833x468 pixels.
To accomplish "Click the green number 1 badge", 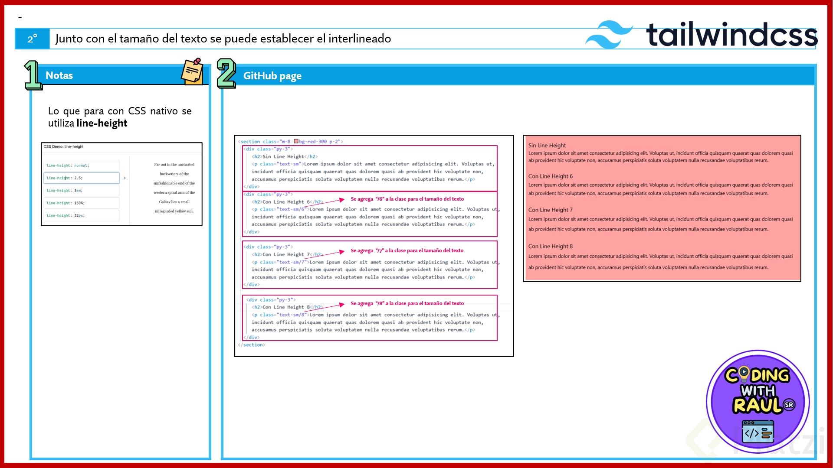I will pyautogui.click(x=33, y=75).
